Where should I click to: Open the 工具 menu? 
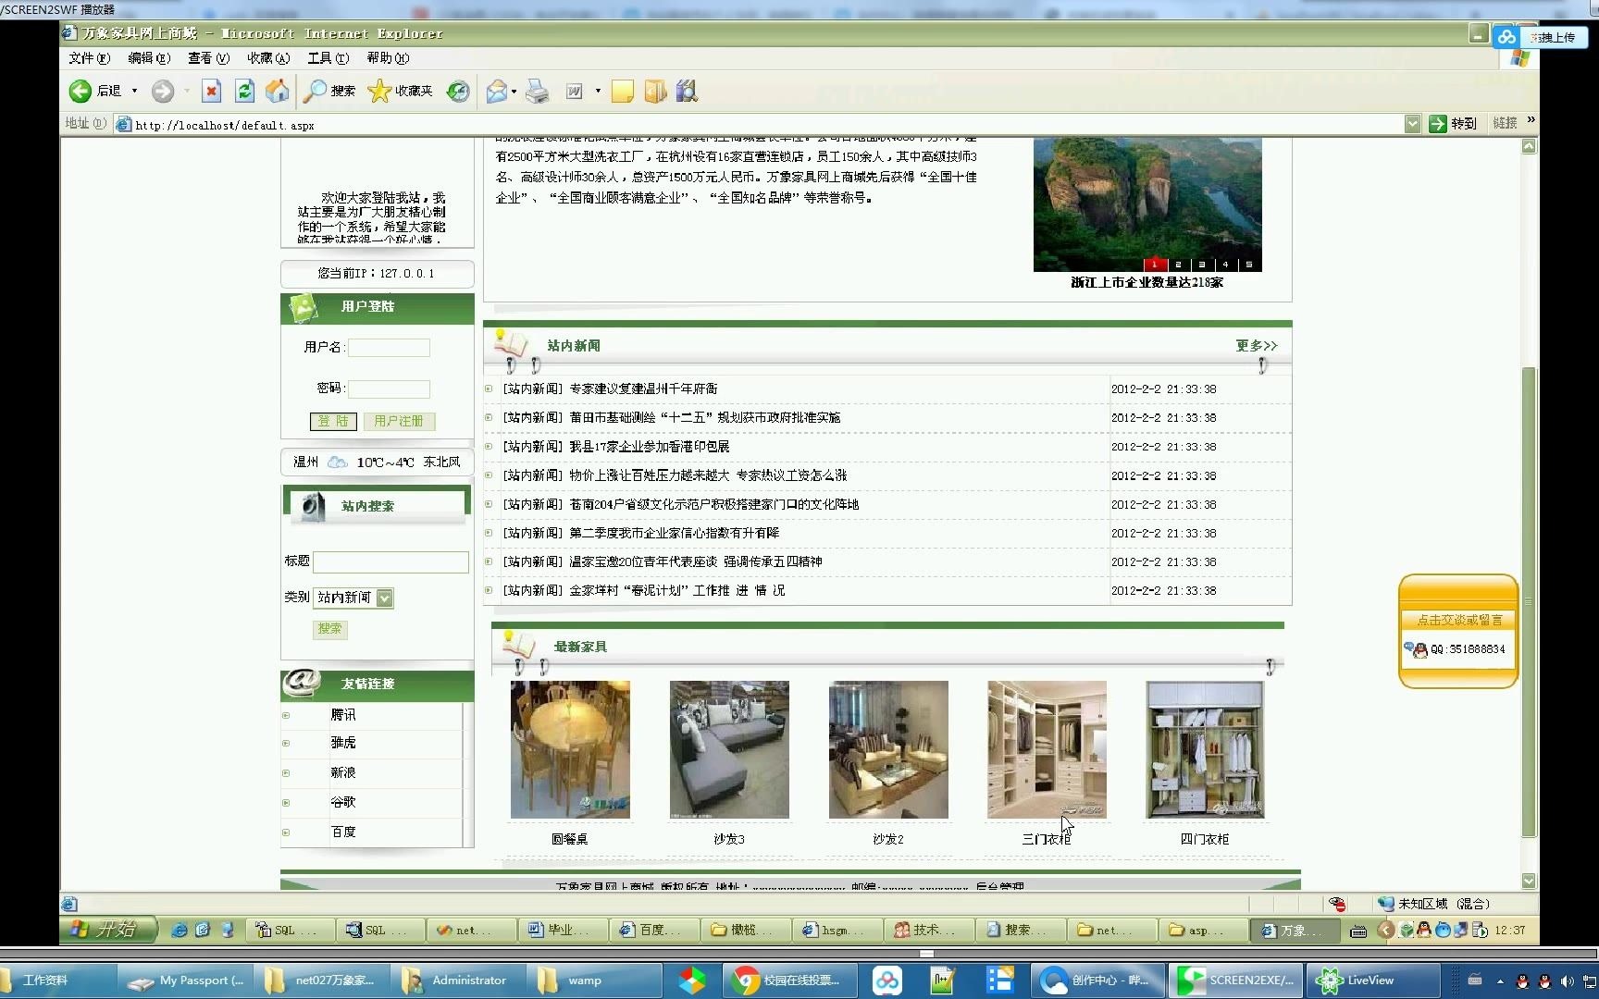pyautogui.click(x=328, y=58)
